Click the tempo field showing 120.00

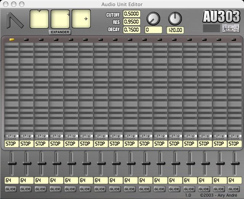(x=175, y=30)
